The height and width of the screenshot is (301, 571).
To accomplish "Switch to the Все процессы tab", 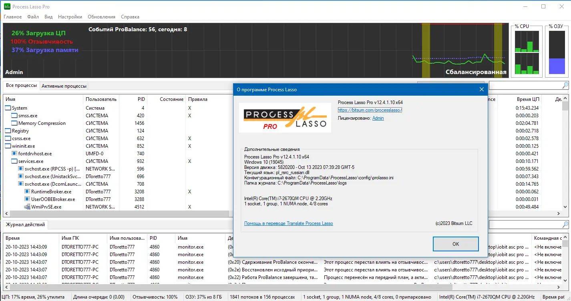I will 21,86.
